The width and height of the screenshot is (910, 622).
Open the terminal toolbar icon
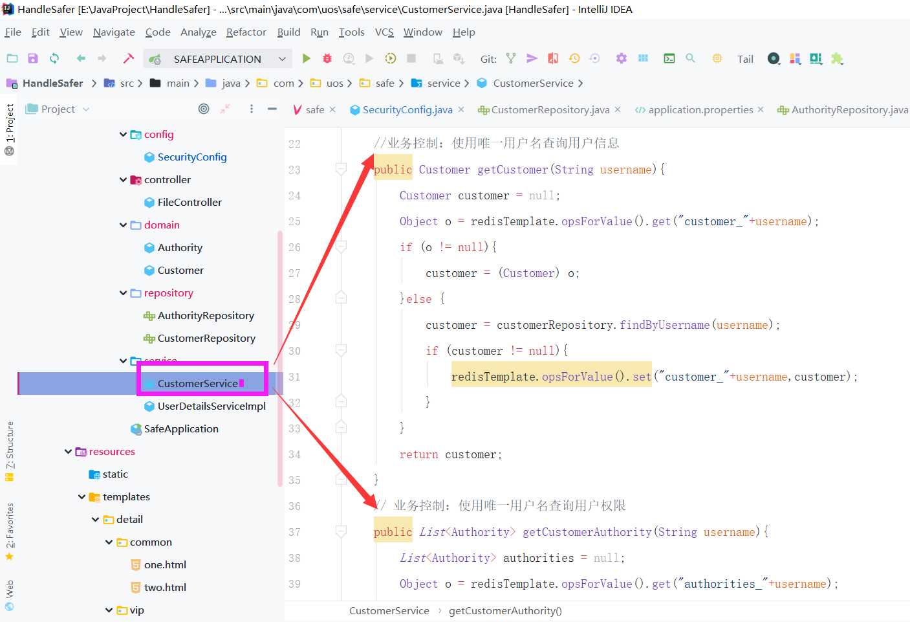click(x=669, y=58)
